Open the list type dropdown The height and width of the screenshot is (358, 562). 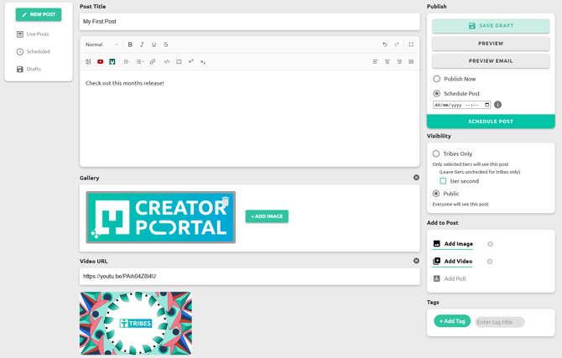[140, 62]
